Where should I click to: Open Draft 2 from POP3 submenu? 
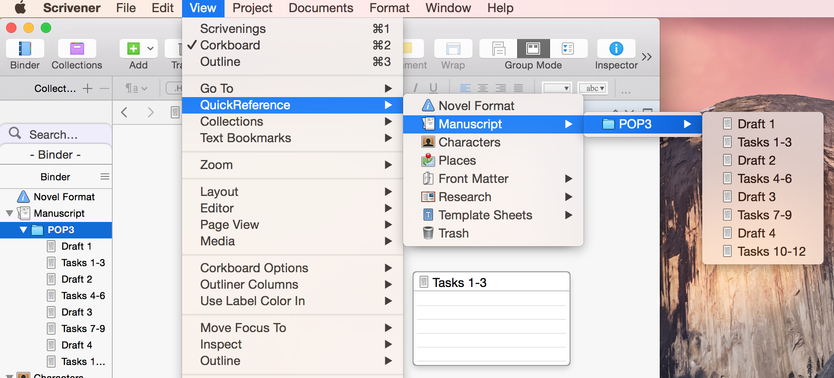(762, 160)
